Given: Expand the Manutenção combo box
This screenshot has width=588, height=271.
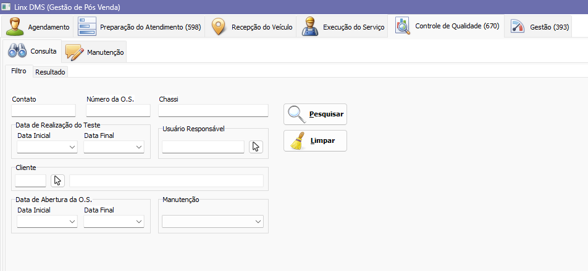Looking at the screenshot, I should 212,221.
